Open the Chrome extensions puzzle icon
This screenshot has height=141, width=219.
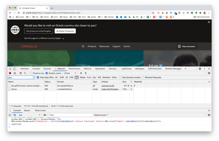tap(200, 13)
